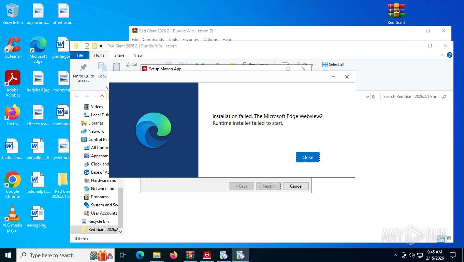Collapse the ribbon with the chevron

tap(443, 55)
